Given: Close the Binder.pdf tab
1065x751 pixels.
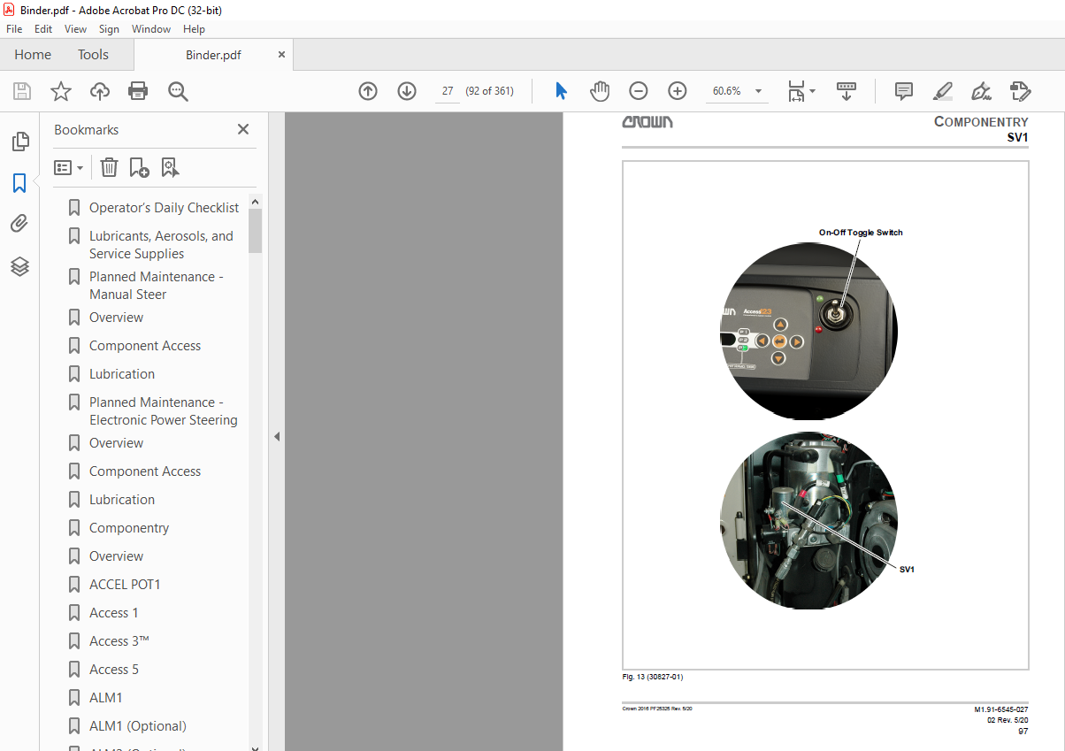Looking at the screenshot, I should [x=282, y=54].
